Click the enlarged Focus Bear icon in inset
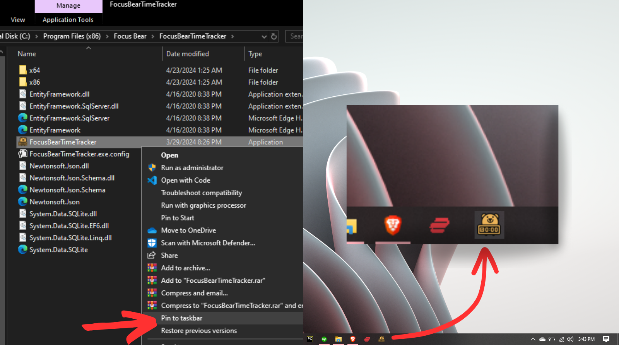This screenshot has width=619, height=345. pos(489,225)
